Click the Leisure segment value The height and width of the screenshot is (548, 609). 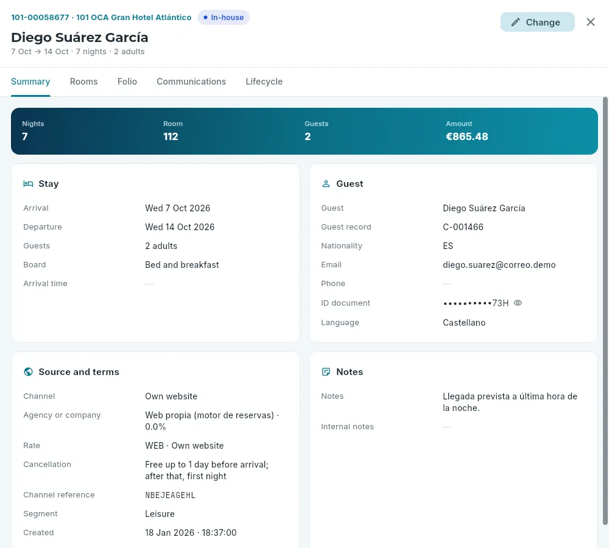pyautogui.click(x=160, y=514)
